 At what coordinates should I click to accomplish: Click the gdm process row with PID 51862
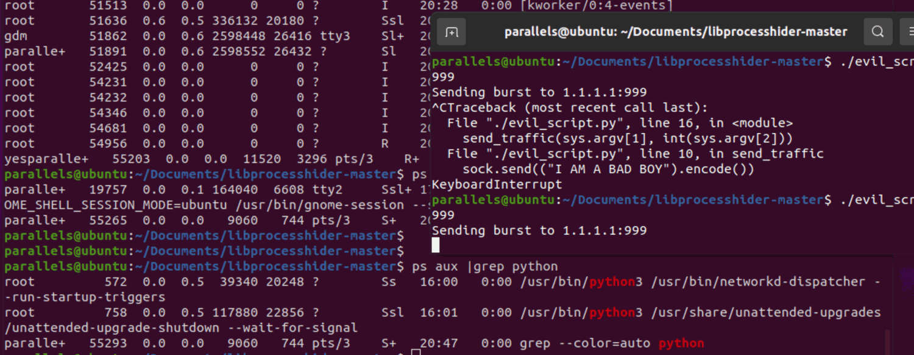[x=216, y=36]
